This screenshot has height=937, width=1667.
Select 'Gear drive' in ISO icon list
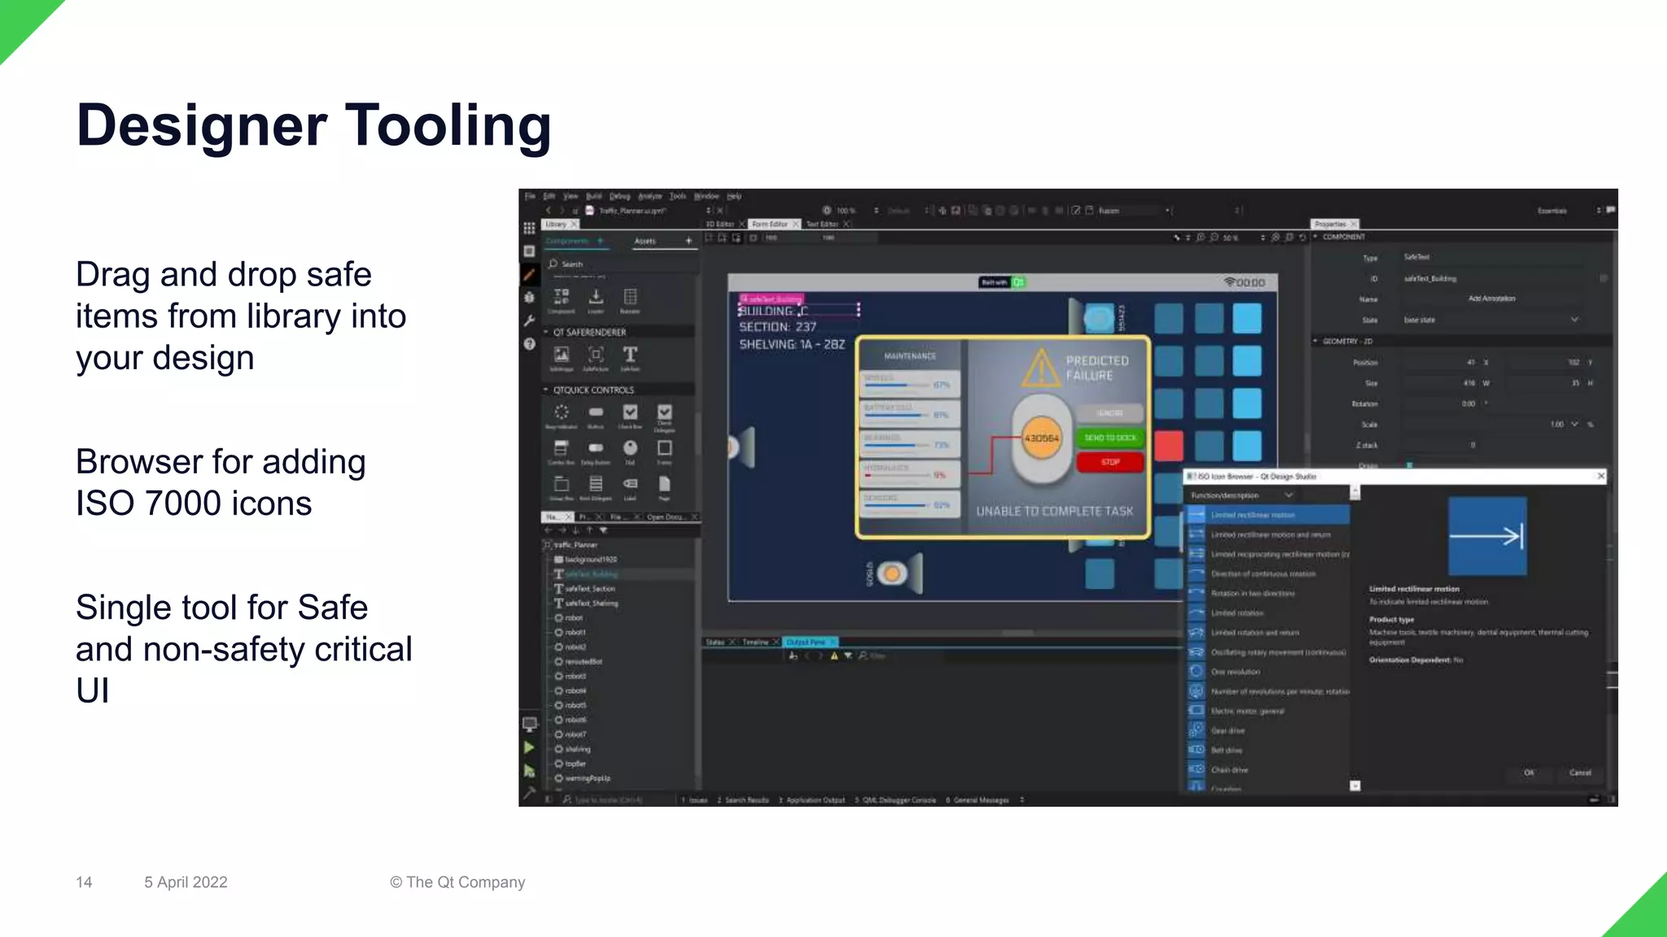click(x=1268, y=730)
